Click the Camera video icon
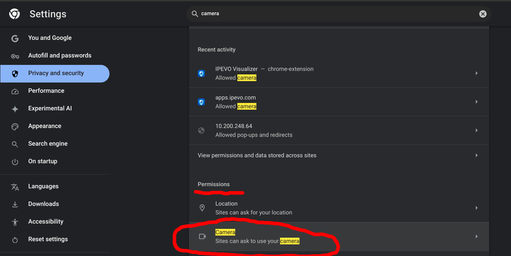511x256 pixels. (202, 237)
